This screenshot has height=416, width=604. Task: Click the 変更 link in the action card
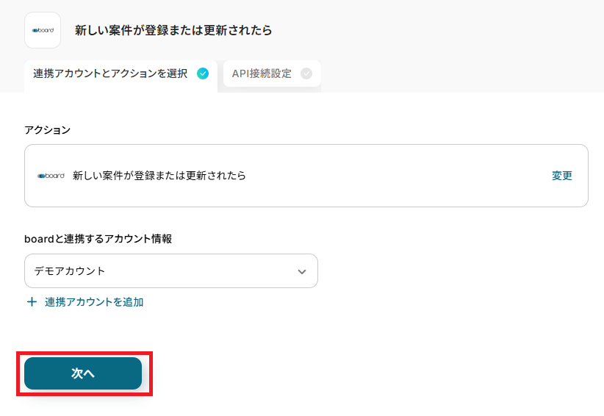click(561, 176)
